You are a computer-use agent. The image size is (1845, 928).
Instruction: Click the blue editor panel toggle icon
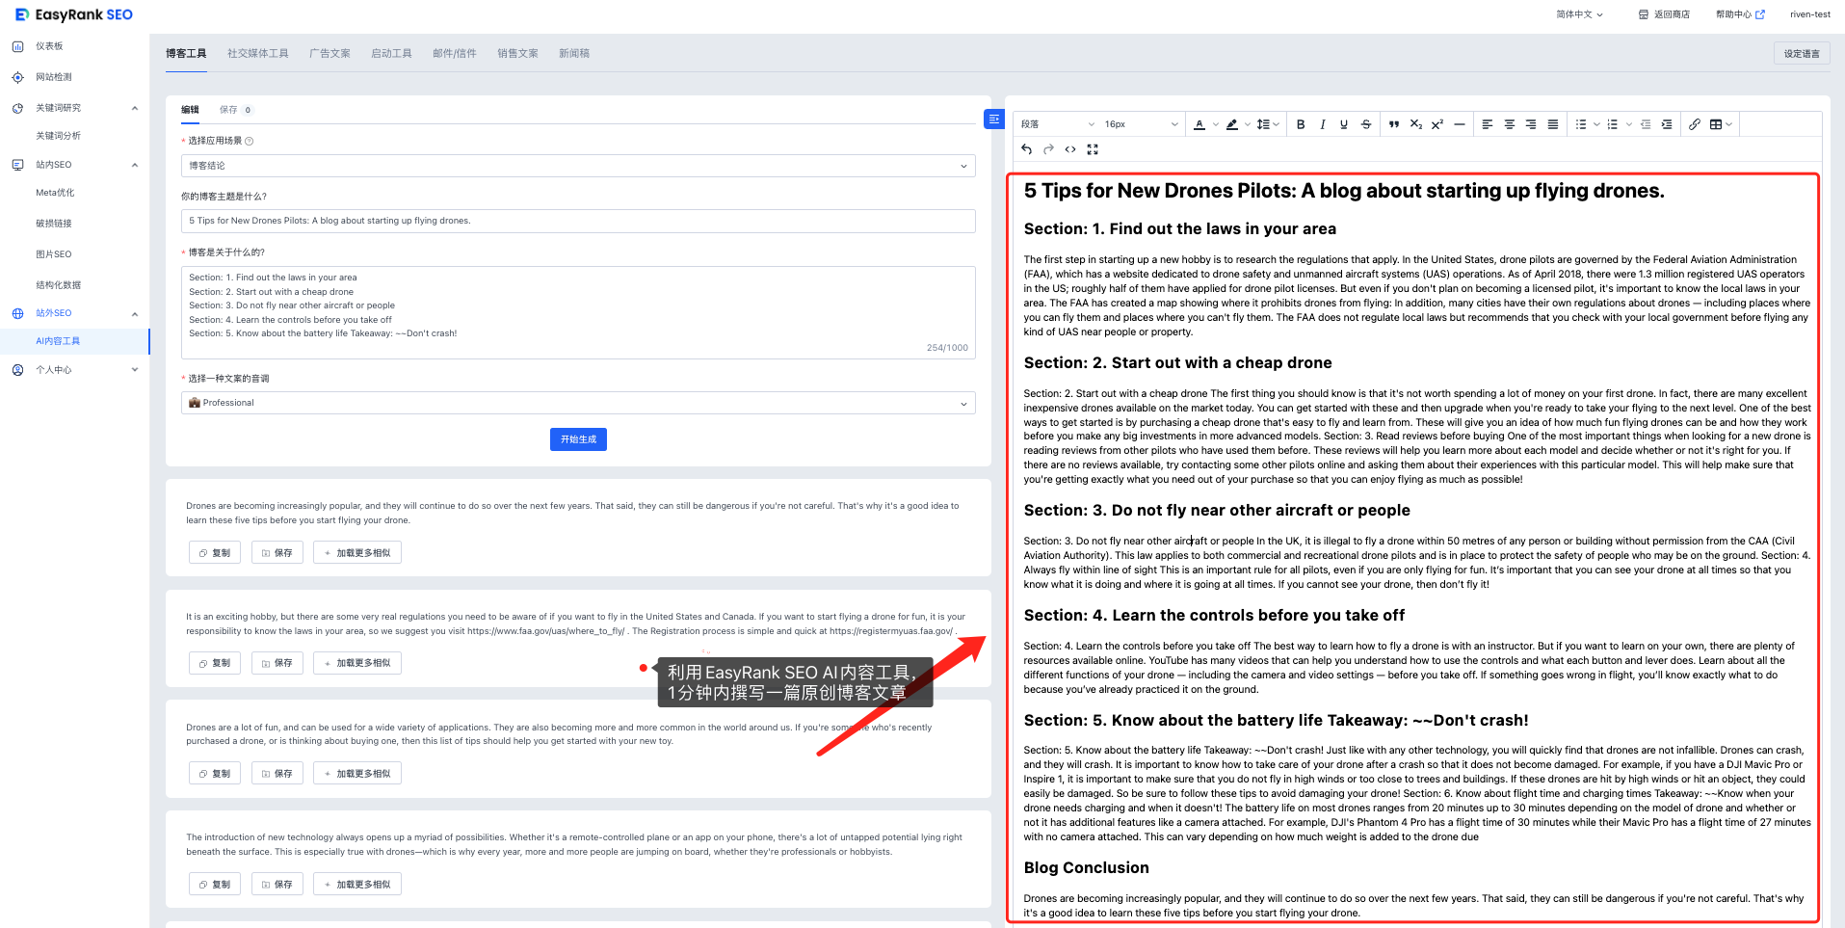993,119
